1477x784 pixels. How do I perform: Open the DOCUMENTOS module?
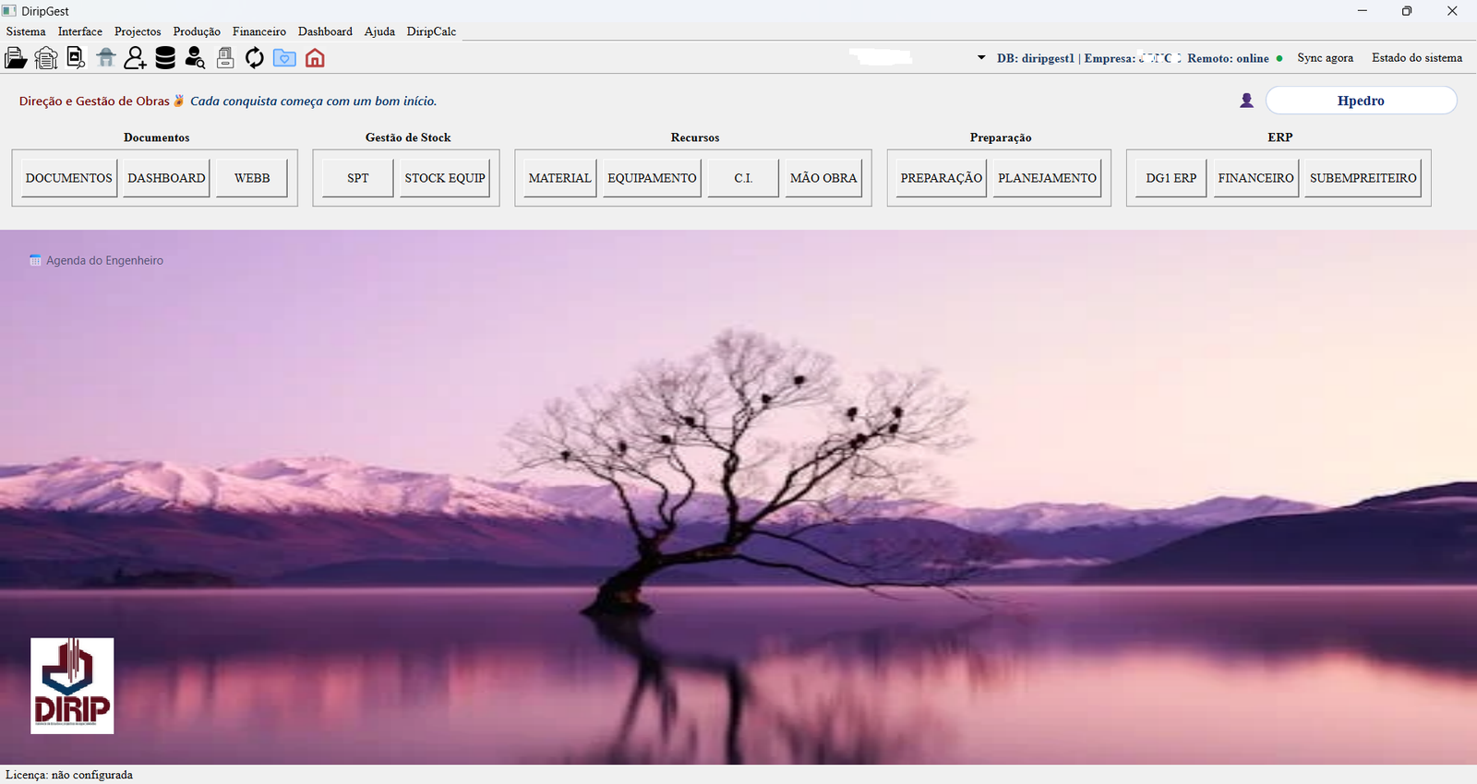point(69,178)
